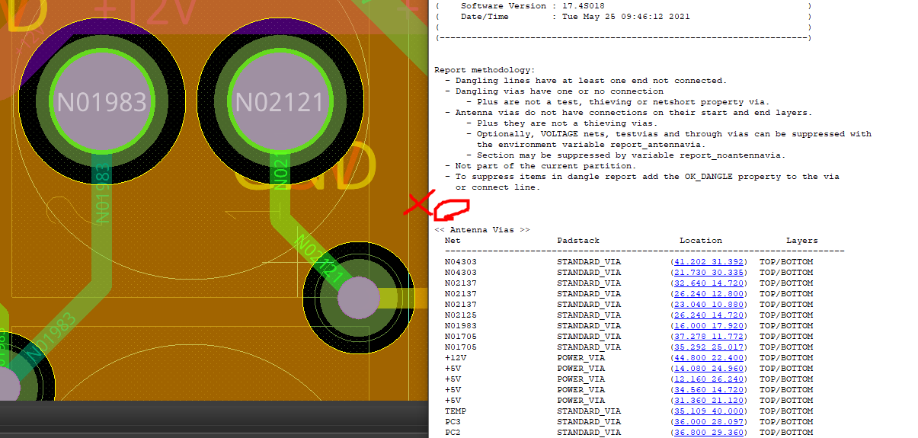Screen dimensions: 918x438
Task: Open +5V via location 14.080 24.960
Action: pyautogui.click(x=709, y=368)
